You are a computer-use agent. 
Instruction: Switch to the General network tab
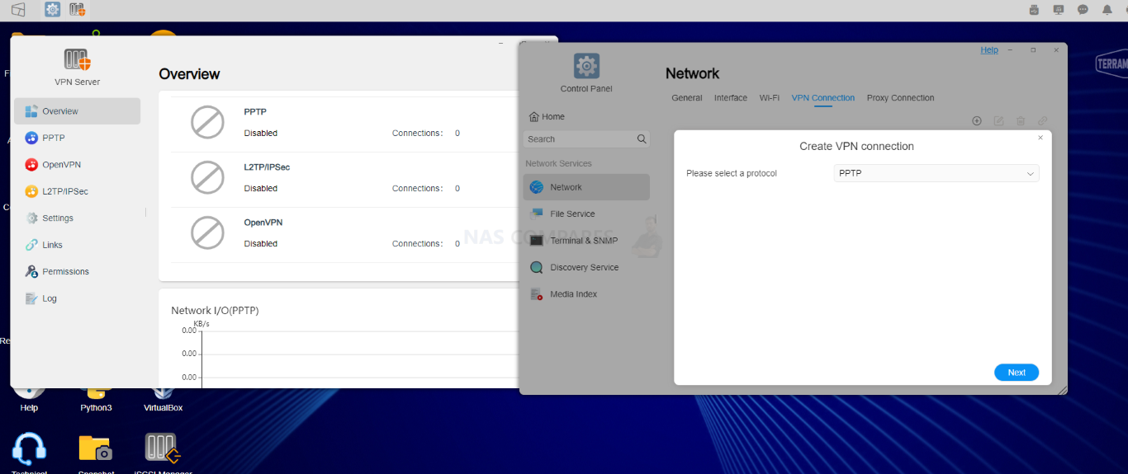[687, 98]
